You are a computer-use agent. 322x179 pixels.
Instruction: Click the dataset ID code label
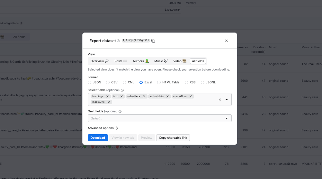click(136, 41)
